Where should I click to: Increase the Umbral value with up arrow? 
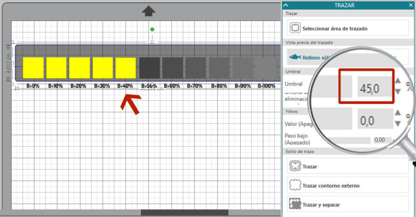pyautogui.click(x=398, y=81)
